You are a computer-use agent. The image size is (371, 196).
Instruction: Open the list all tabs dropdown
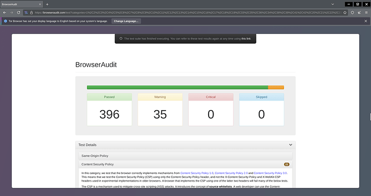coord(332,4)
